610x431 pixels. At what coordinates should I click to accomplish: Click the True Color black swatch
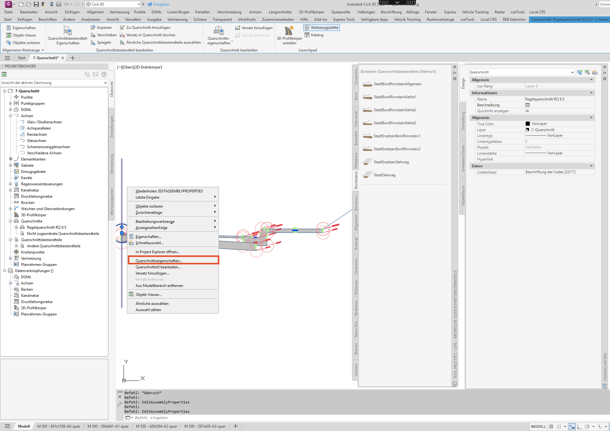coord(528,124)
